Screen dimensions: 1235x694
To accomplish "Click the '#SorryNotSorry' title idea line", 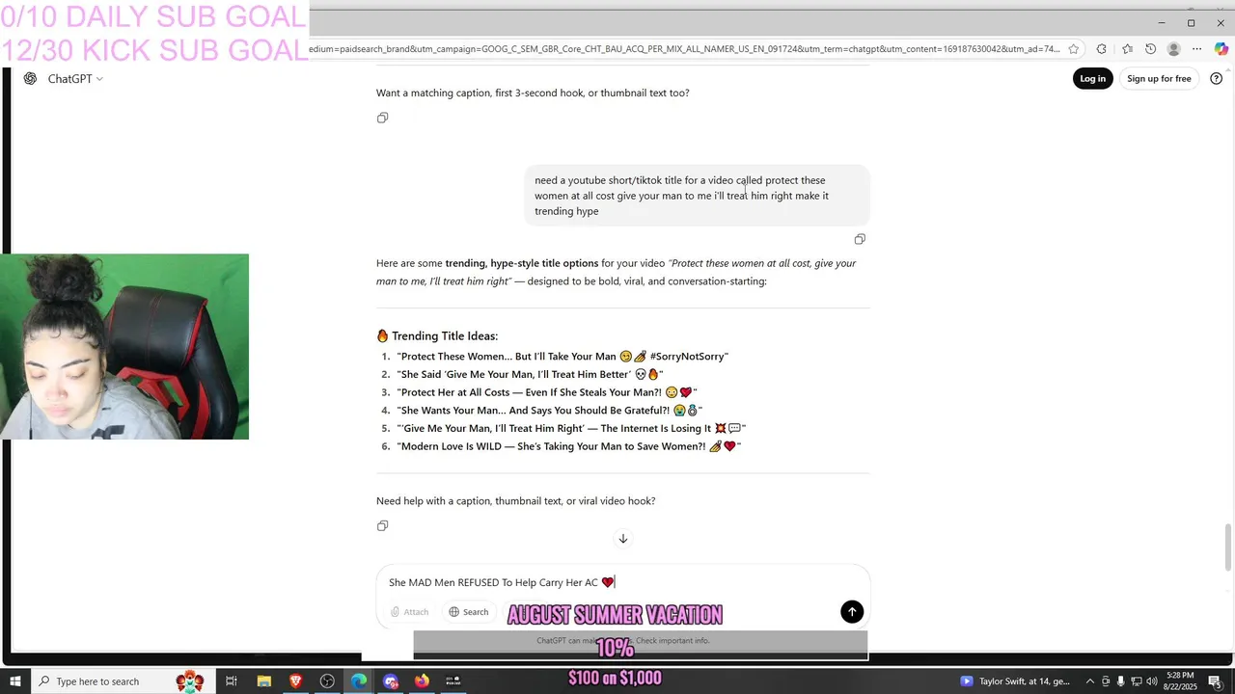I will (x=563, y=357).
